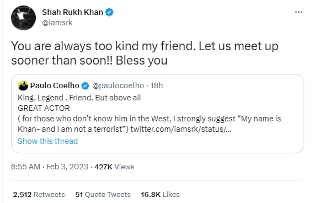
Task: Open the 2,512 Retweets list
Action: coord(39,194)
